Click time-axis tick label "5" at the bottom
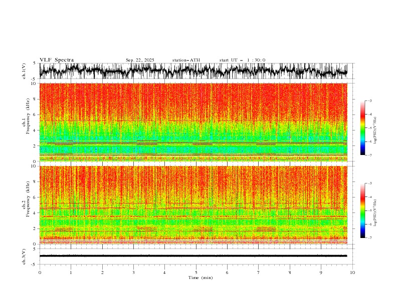Screen dimensions: 397x306 (x=196, y=272)
